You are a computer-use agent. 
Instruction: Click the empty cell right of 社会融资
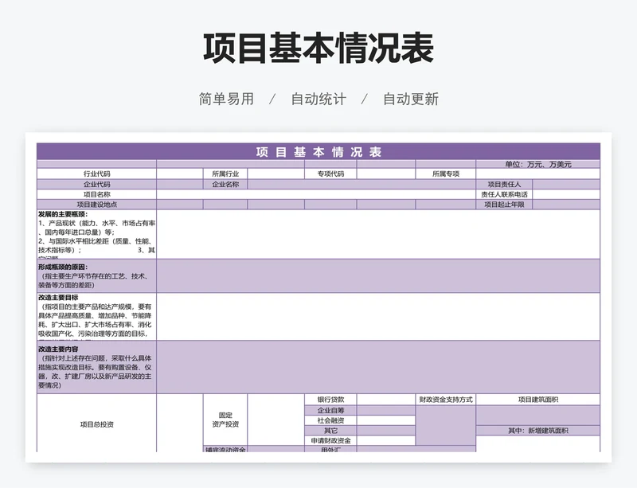point(386,420)
